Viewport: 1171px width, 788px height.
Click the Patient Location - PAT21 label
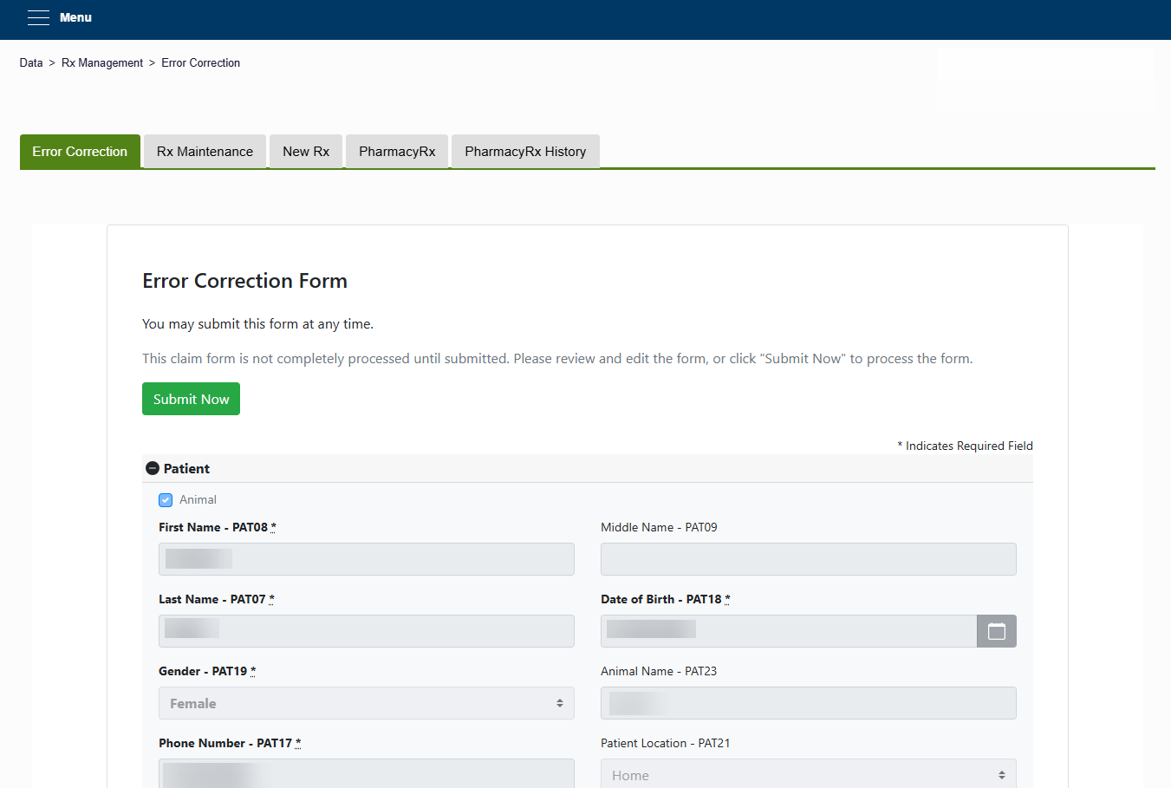point(666,743)
